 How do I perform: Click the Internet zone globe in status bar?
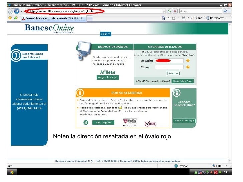176,166
